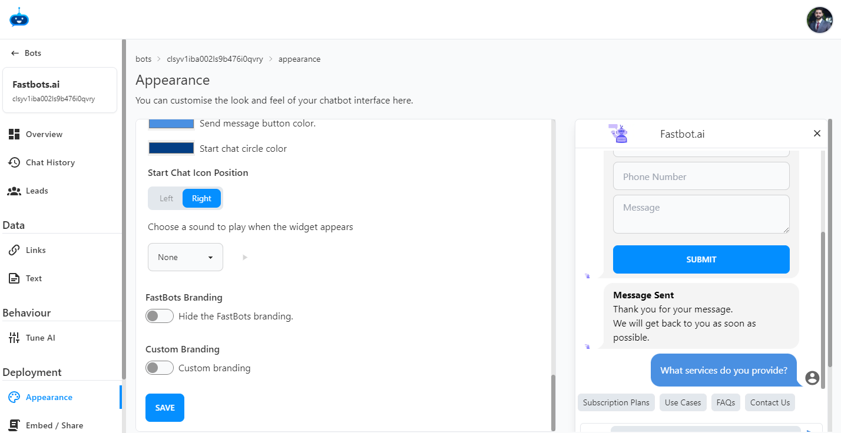Enable hiding the FastBots branding
Viewport: 841px width, 433px height.
[159, 316]
